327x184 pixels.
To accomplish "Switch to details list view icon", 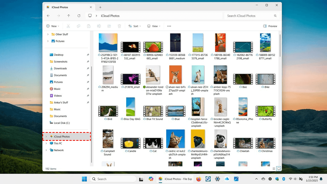I will tap(274, 169).
